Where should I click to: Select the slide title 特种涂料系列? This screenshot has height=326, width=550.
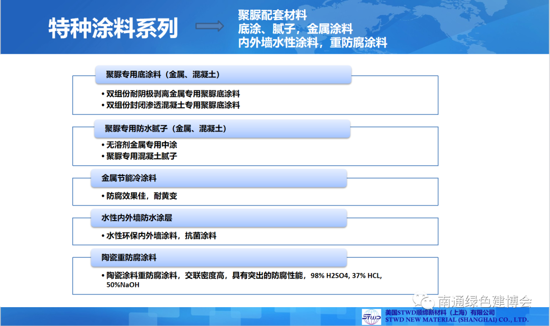click(113, 28)
